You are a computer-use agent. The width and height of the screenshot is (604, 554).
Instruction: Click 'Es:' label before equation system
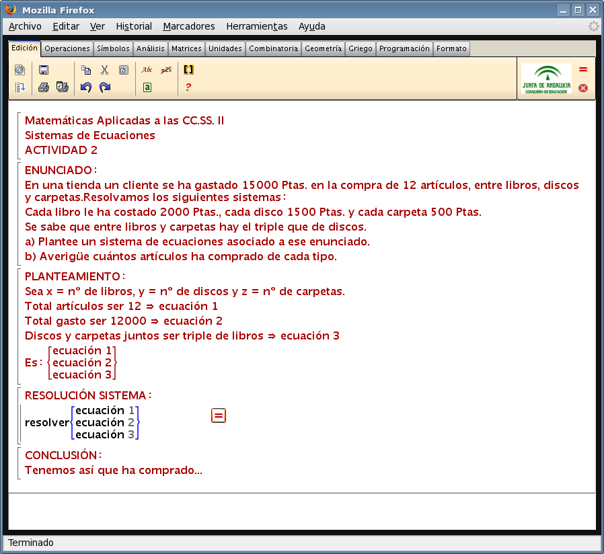coord(34,362)
